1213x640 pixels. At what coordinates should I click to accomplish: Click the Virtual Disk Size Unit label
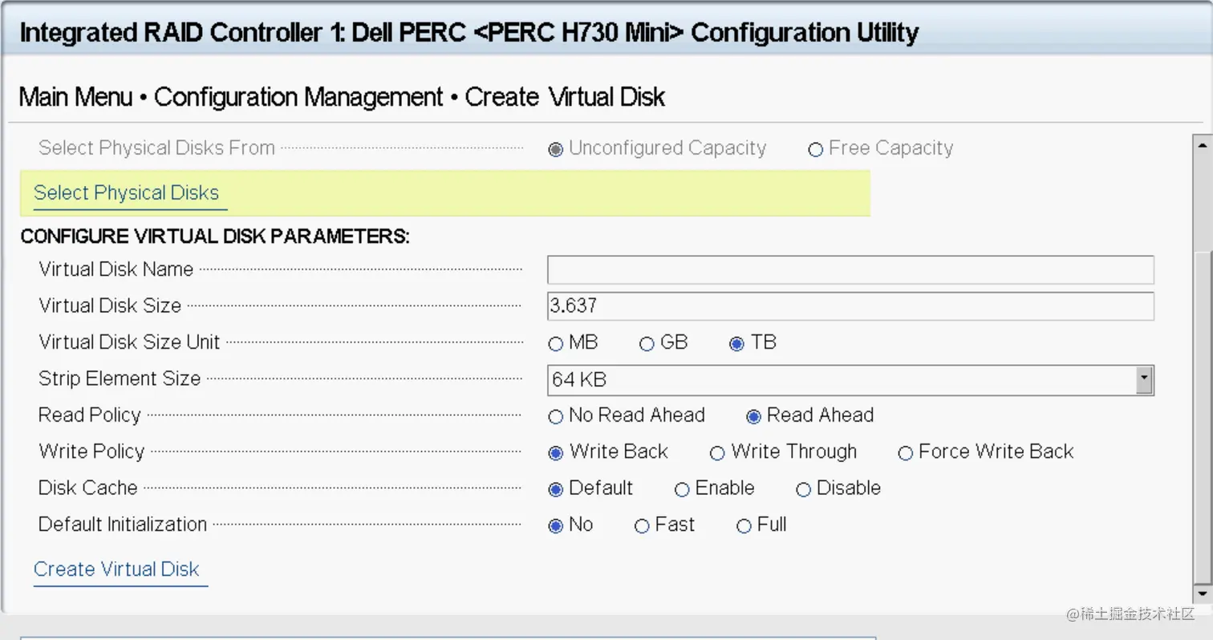(129, 342)
